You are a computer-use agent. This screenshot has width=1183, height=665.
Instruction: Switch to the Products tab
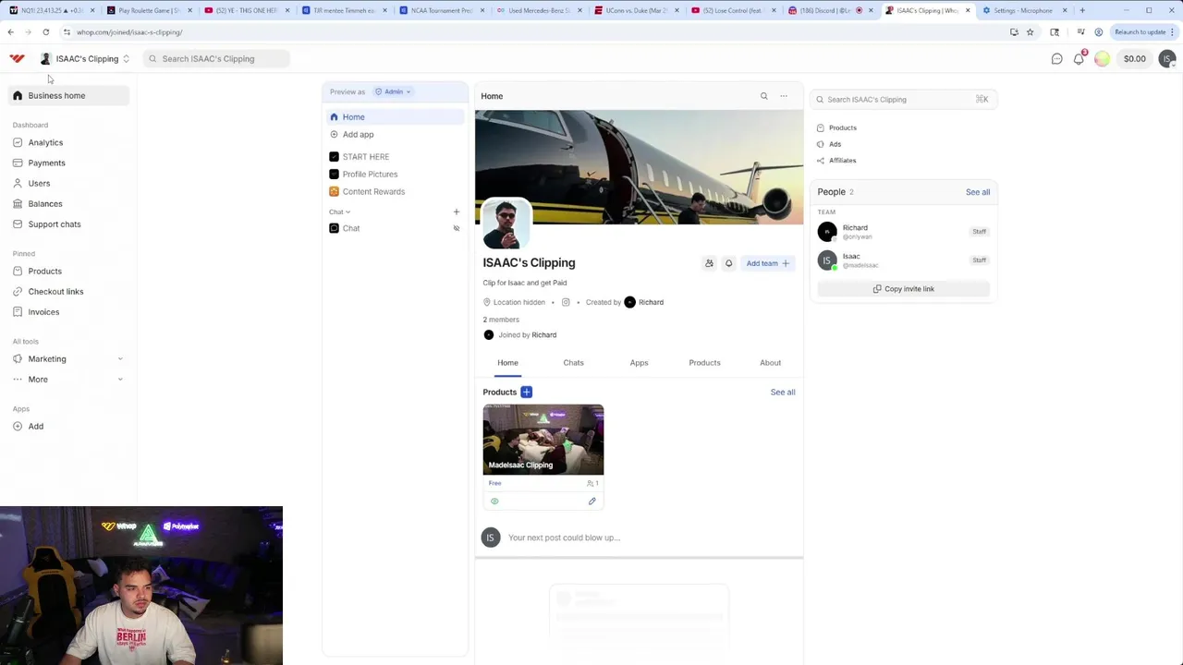[704, 363]
